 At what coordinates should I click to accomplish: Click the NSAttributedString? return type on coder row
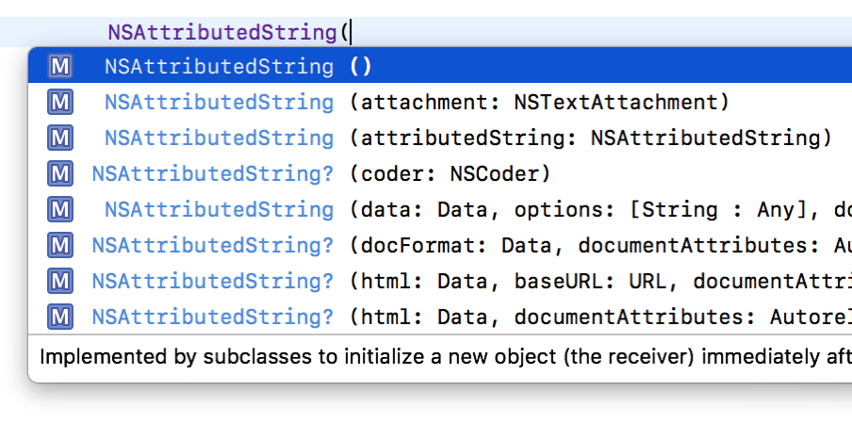[x=212, y=174]
